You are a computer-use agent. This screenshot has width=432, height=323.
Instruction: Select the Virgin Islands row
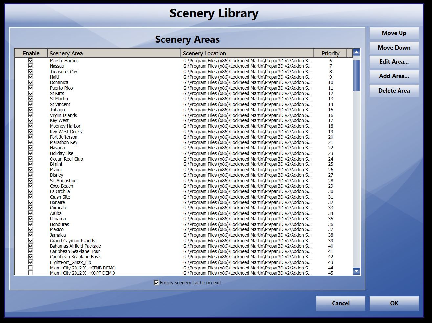coord(184,115)
